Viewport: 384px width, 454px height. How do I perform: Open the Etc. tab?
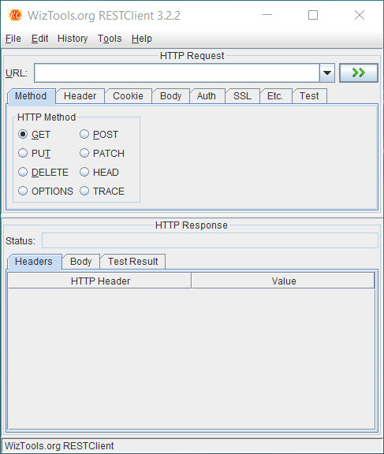pos(275,96)
